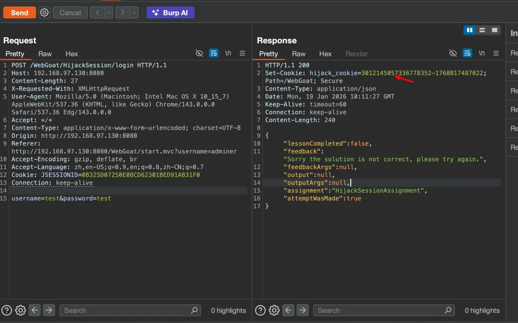Jump to previous Response search match
Viewport: 518px width, 323px height.
[288, 310]
